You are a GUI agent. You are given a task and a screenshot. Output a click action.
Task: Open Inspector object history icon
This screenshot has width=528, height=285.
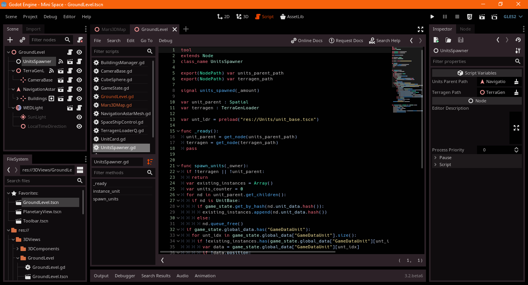coord(518,40)
